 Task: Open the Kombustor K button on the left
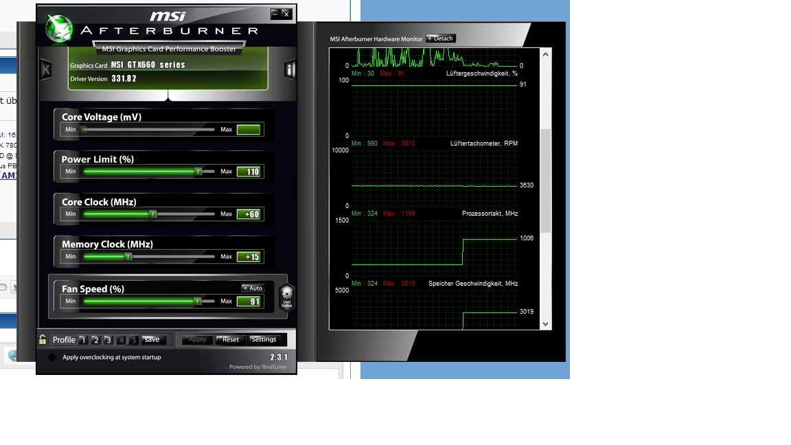[46, 69]
